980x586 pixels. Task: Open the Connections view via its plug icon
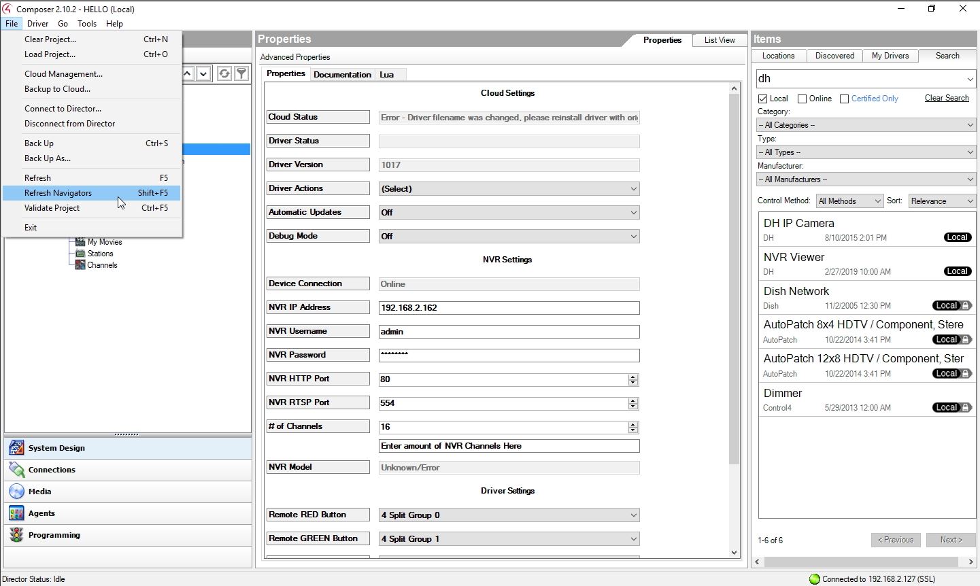tap(16, 470)
